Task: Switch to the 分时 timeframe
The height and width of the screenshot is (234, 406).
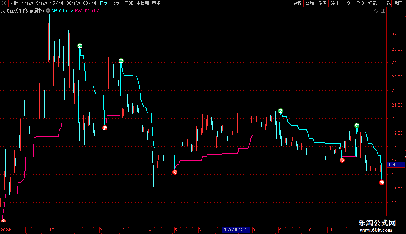Action: pyautogui.click(x=14, y=3)
